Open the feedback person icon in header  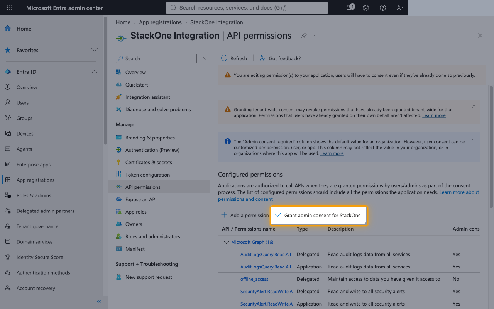coord(400,8)
